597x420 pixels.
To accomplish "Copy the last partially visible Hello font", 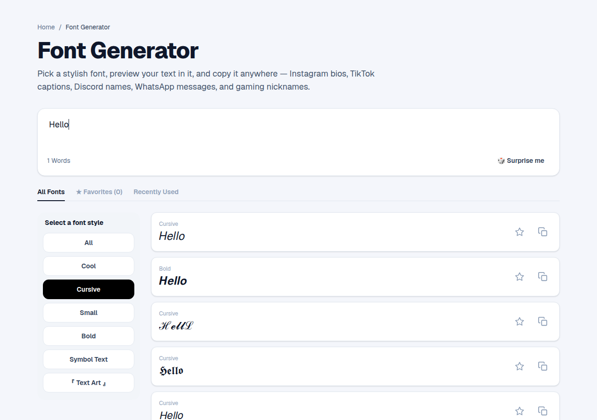I will click(542, 411).
